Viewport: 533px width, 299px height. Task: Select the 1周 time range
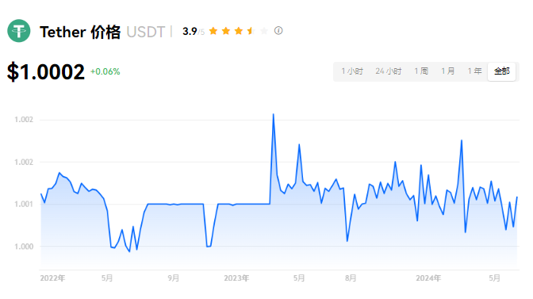click(x=421, y=71)
